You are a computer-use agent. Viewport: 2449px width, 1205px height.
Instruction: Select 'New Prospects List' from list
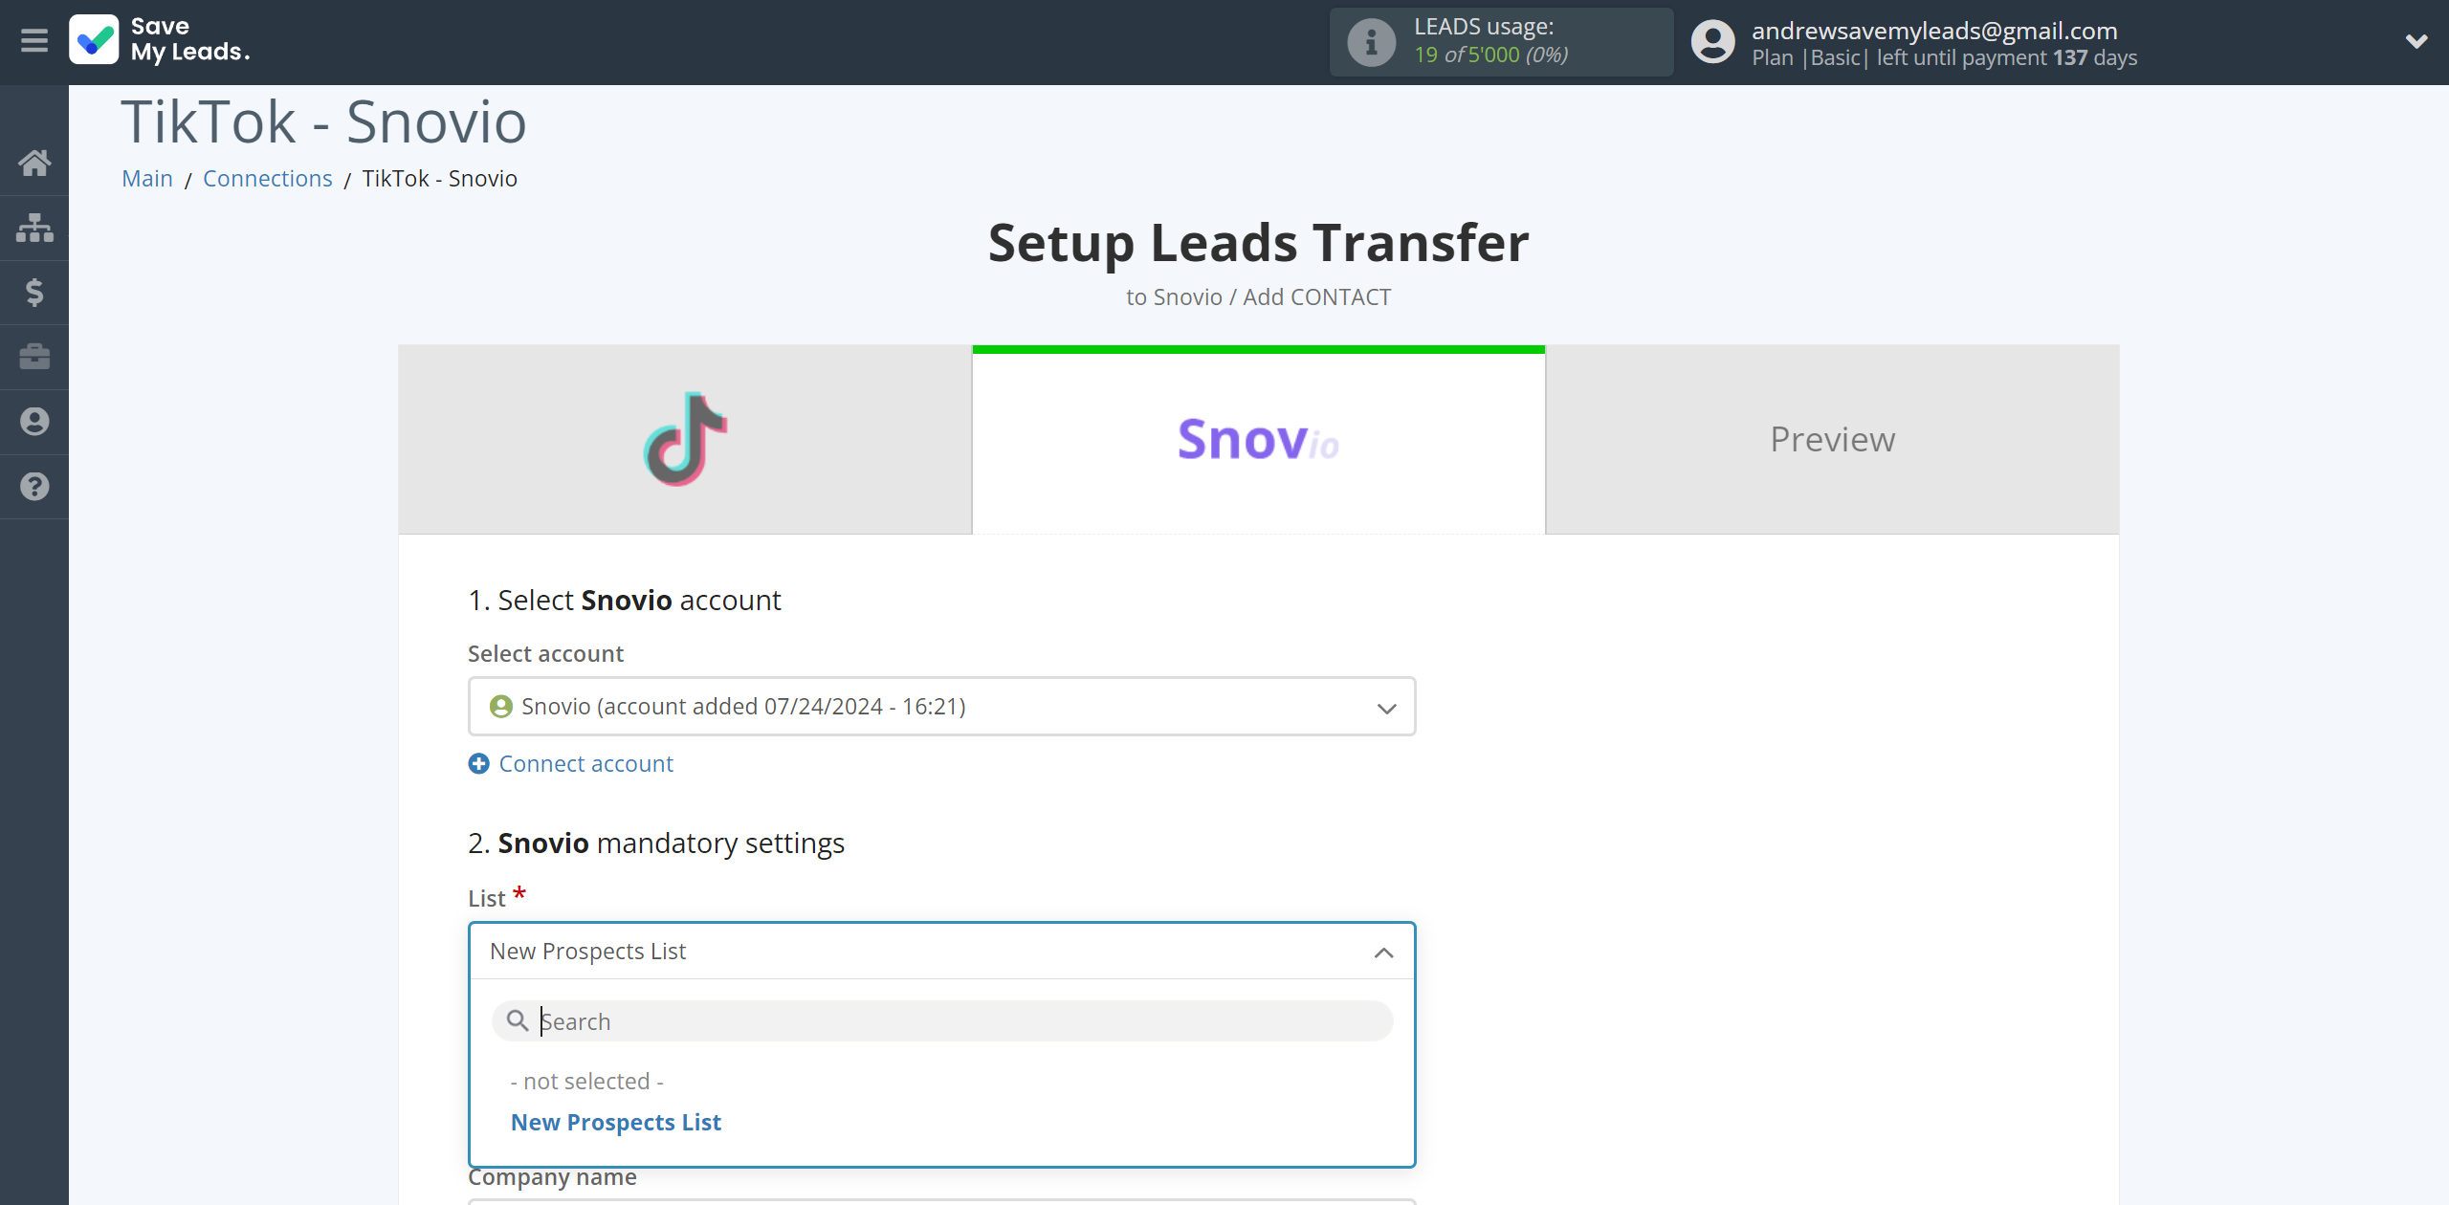[x=615, y=1122]
